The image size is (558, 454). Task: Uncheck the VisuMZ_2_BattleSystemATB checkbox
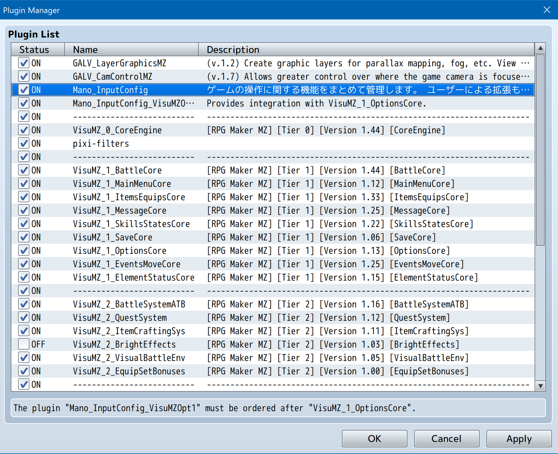click(24, 304)
